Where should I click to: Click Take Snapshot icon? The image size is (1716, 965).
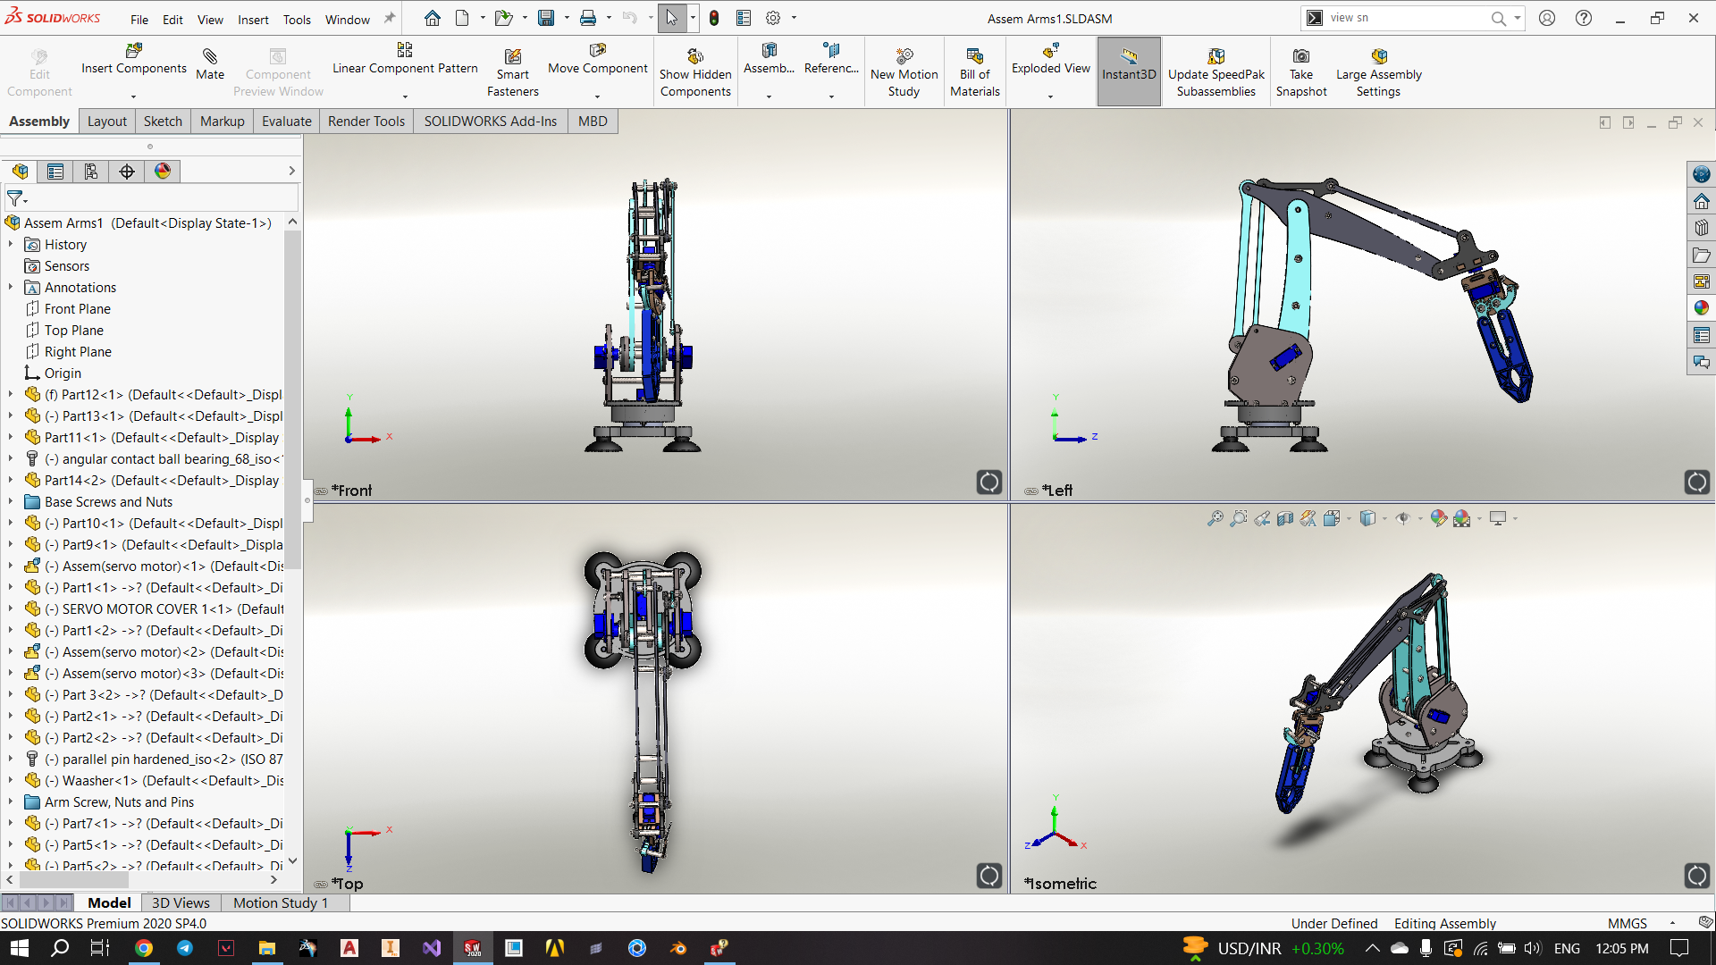pos(1300,57)
